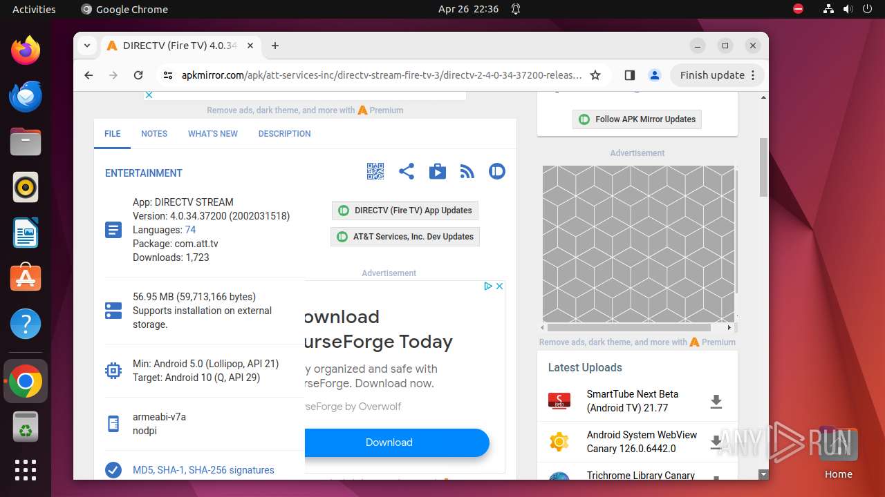
Task: Reload the page
Action: coord(138,75)
